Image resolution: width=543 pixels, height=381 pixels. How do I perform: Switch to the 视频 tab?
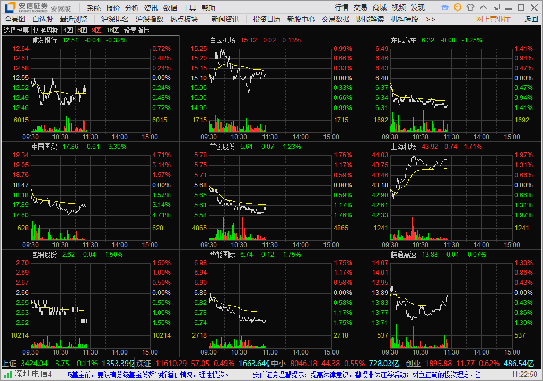click(399, 7)
